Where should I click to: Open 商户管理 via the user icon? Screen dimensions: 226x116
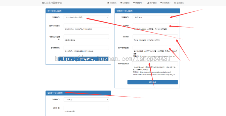pos(148,3)
